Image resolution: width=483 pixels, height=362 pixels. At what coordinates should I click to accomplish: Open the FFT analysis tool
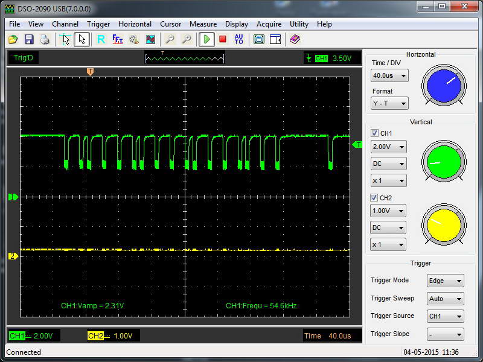click(x=118, y=39)
